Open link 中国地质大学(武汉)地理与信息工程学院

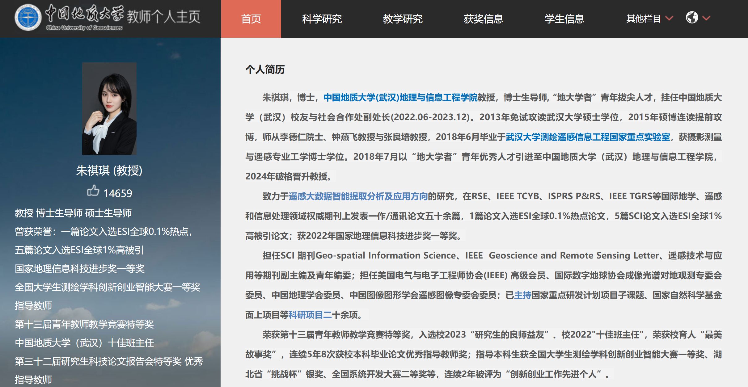400,98
